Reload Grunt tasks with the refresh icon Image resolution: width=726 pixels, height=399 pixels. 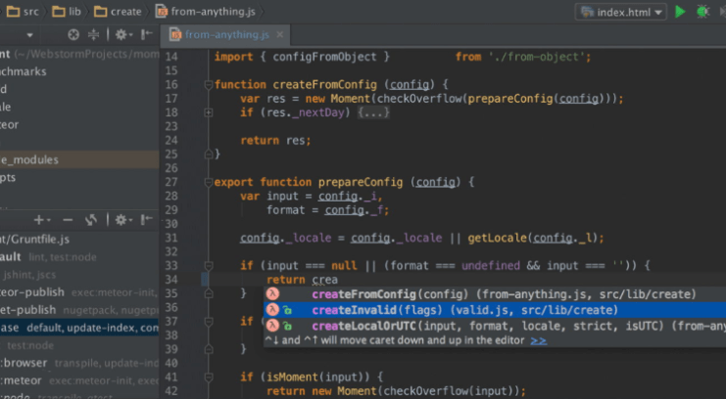coord(90,220)
